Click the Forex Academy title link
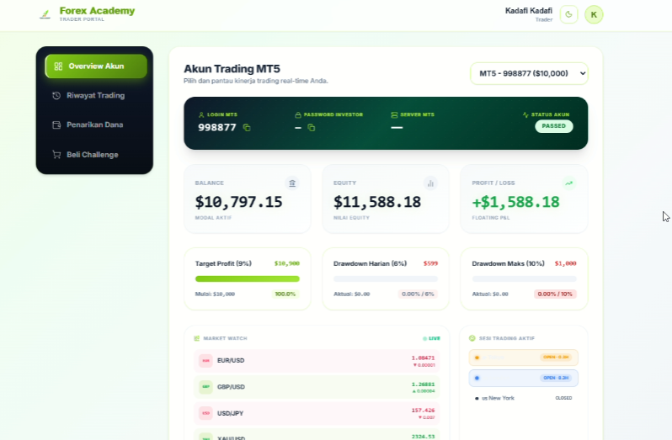672x440 pixels. [x=97, y=11]
